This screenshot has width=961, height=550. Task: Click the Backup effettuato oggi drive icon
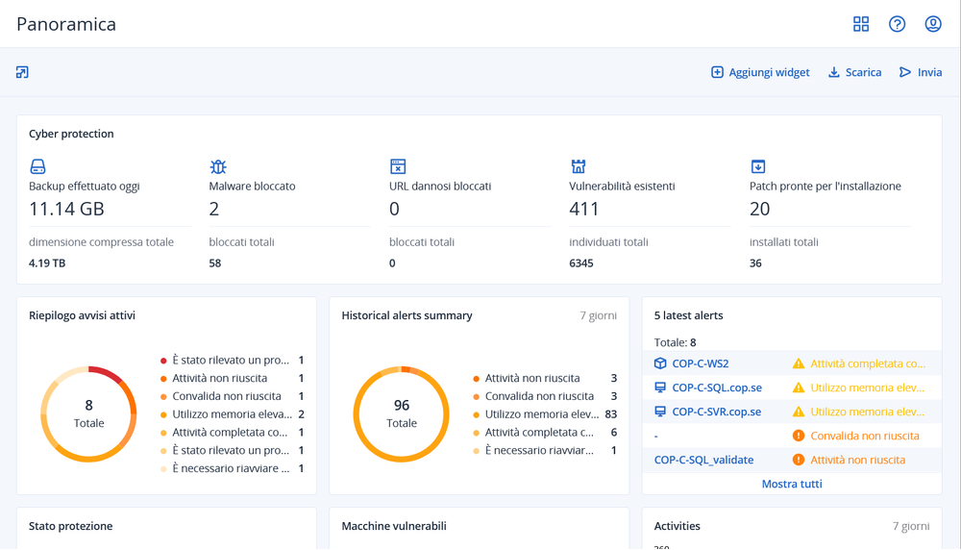[x=37, y=166]
